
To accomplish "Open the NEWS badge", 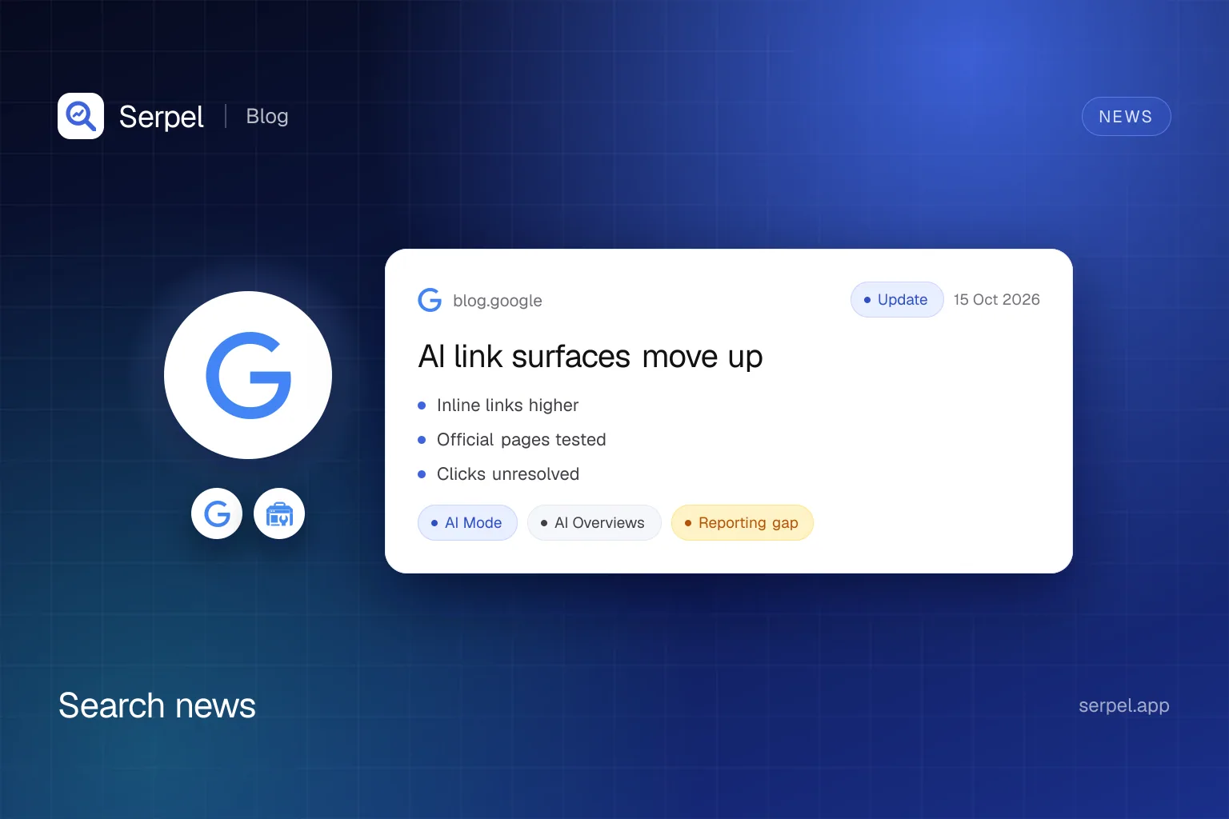I will [x=1126, y=117].
